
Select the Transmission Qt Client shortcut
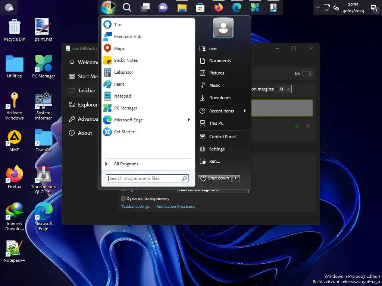pos(43,180)
